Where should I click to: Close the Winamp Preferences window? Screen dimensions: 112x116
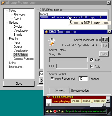pyautogui.click(x=109, y=3)
